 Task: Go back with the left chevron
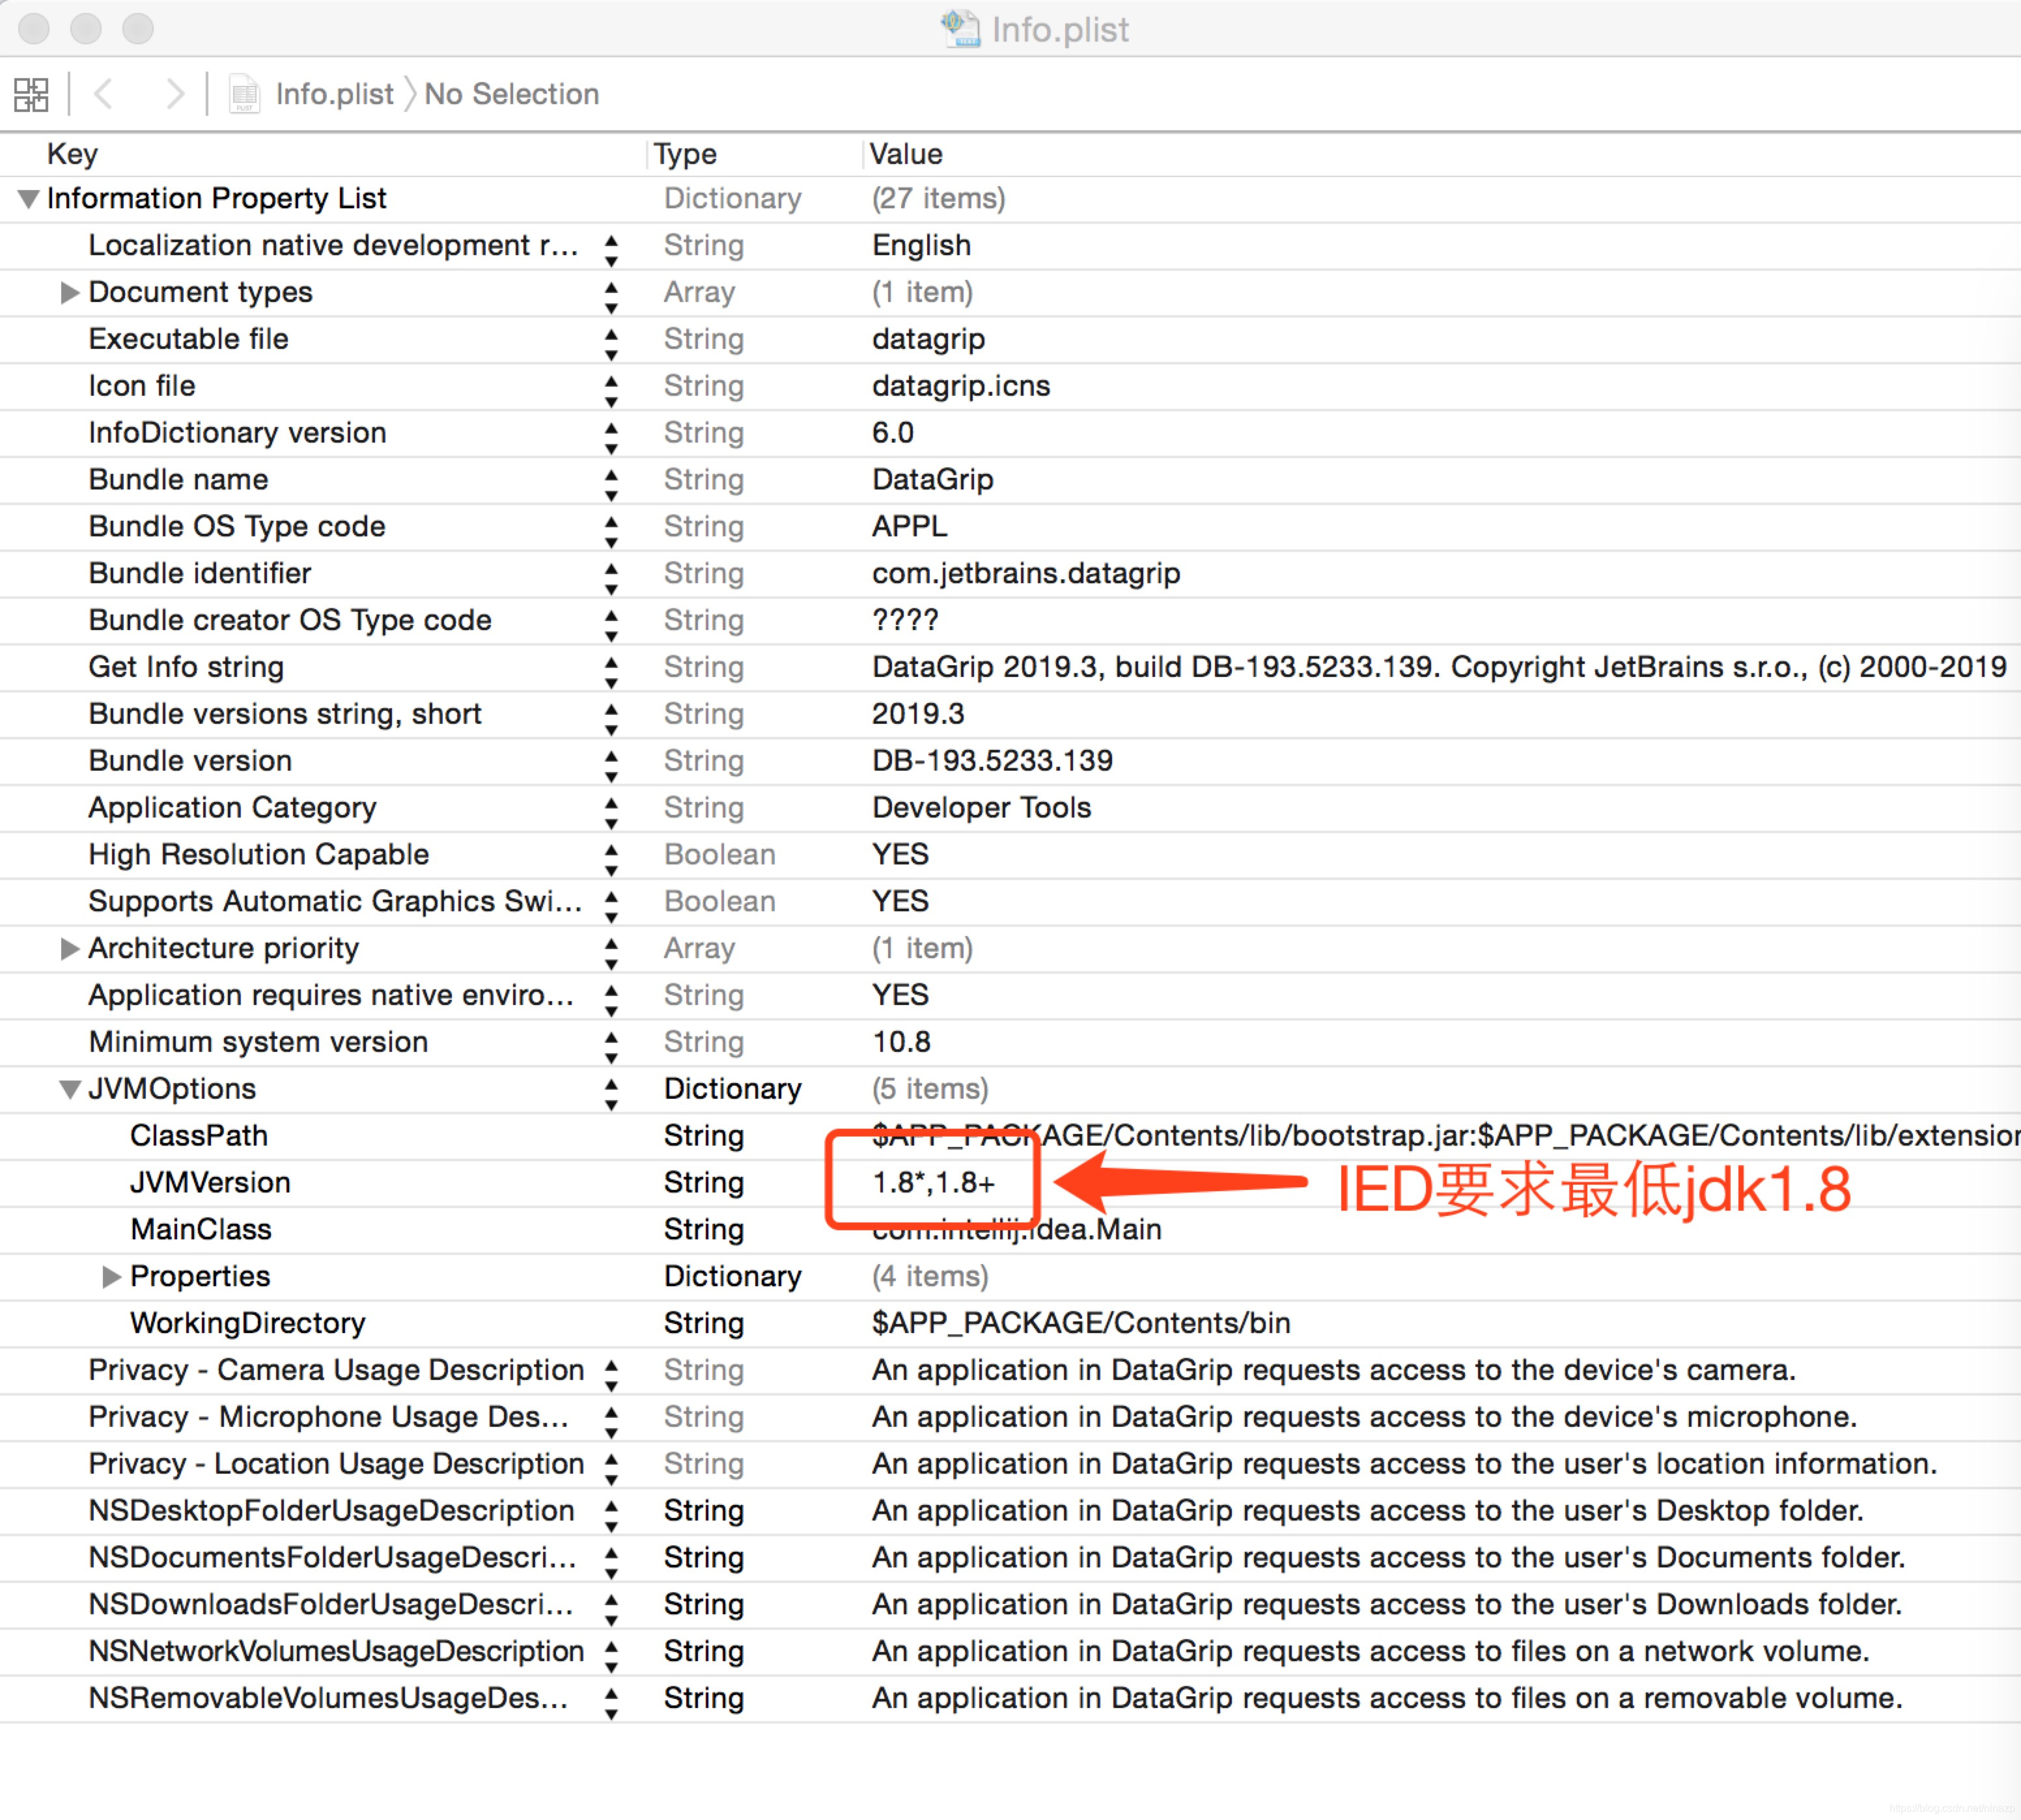(102, 94)
